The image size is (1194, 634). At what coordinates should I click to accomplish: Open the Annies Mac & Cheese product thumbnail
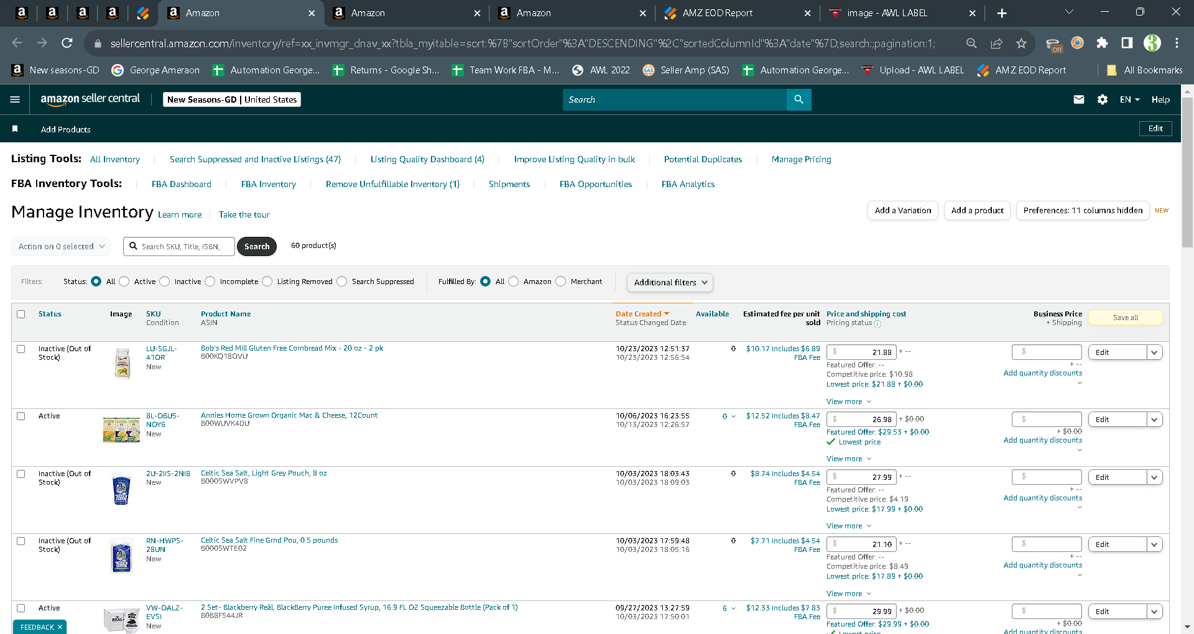121,430
